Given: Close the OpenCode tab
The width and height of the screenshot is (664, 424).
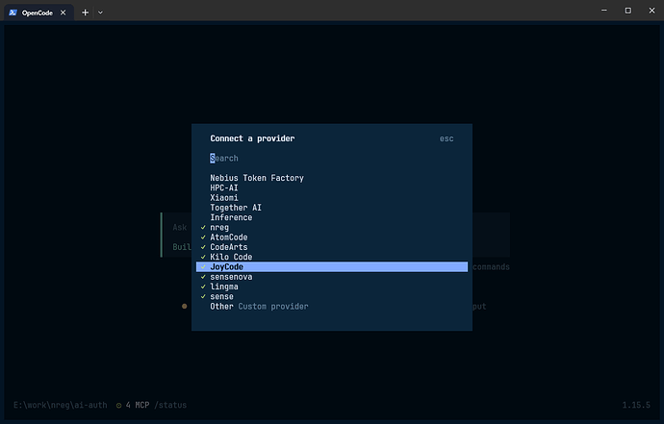Looking at the screenshot, I should coord(64,12).
